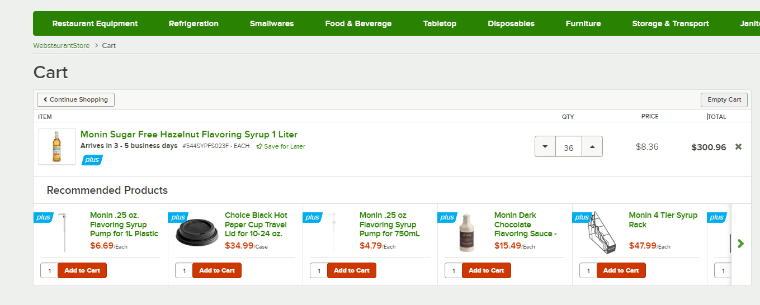This screenshot has width=760, height=305.
Task: Open the Tabletop menu
Action: (440, 23)
